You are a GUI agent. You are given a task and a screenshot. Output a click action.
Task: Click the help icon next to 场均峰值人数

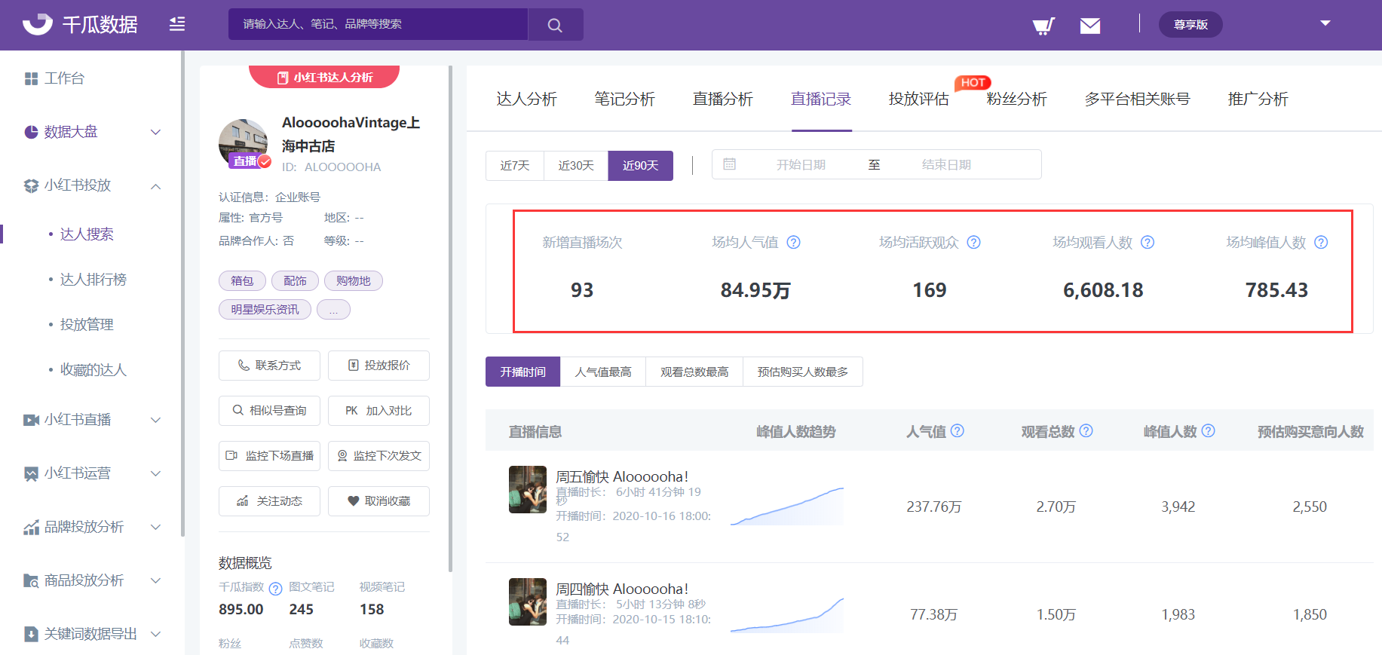click(x=1321, y=243)
